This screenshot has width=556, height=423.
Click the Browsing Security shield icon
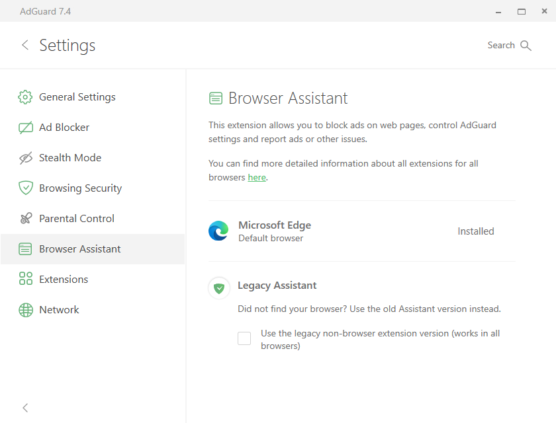[x=25, y=188]
